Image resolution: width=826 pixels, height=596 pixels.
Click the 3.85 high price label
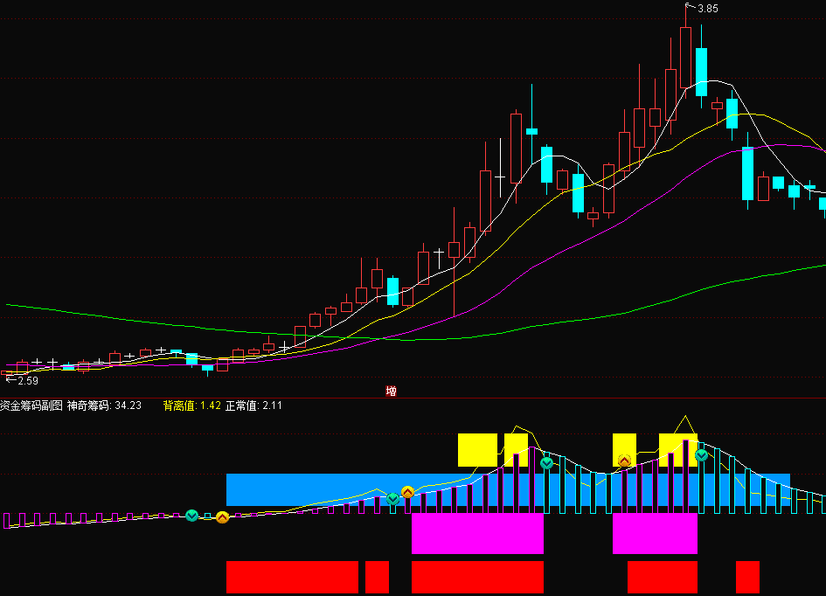[x=707, y=9]
